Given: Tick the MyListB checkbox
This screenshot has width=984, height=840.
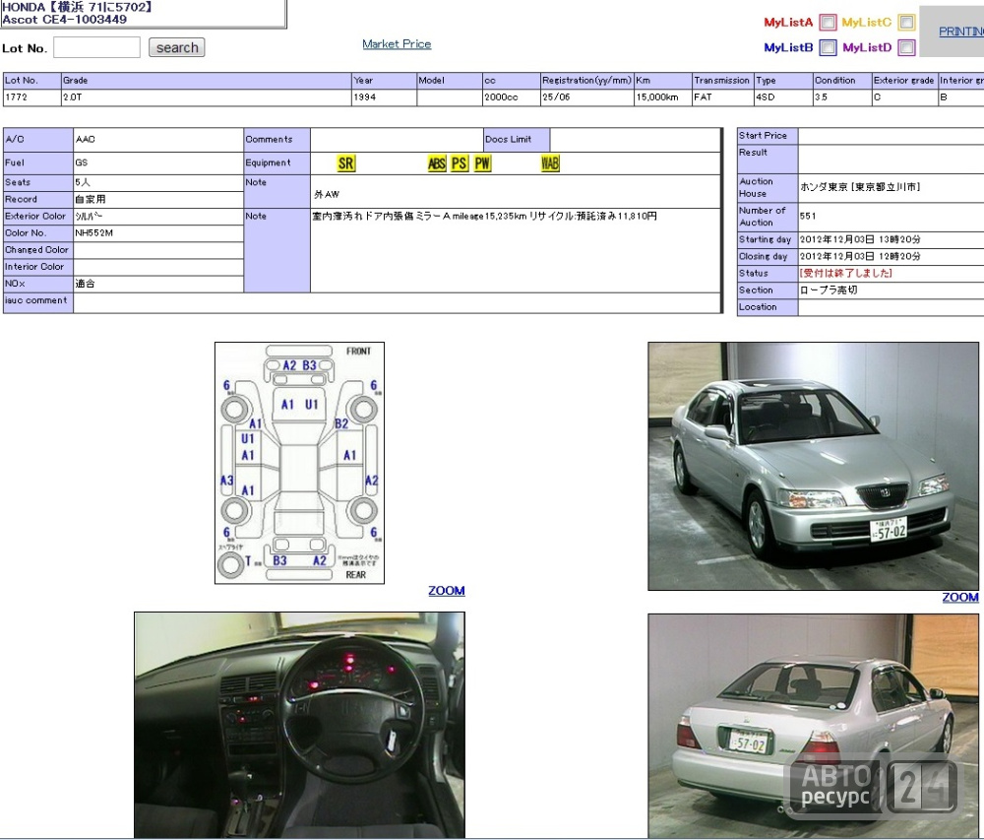Looking at the screenshot, I should tap(828, 47).
